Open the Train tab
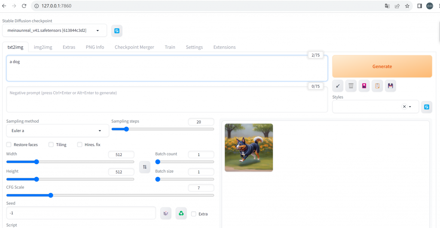The height and width of the screenshot is (228, 440). tap(170, 47)
